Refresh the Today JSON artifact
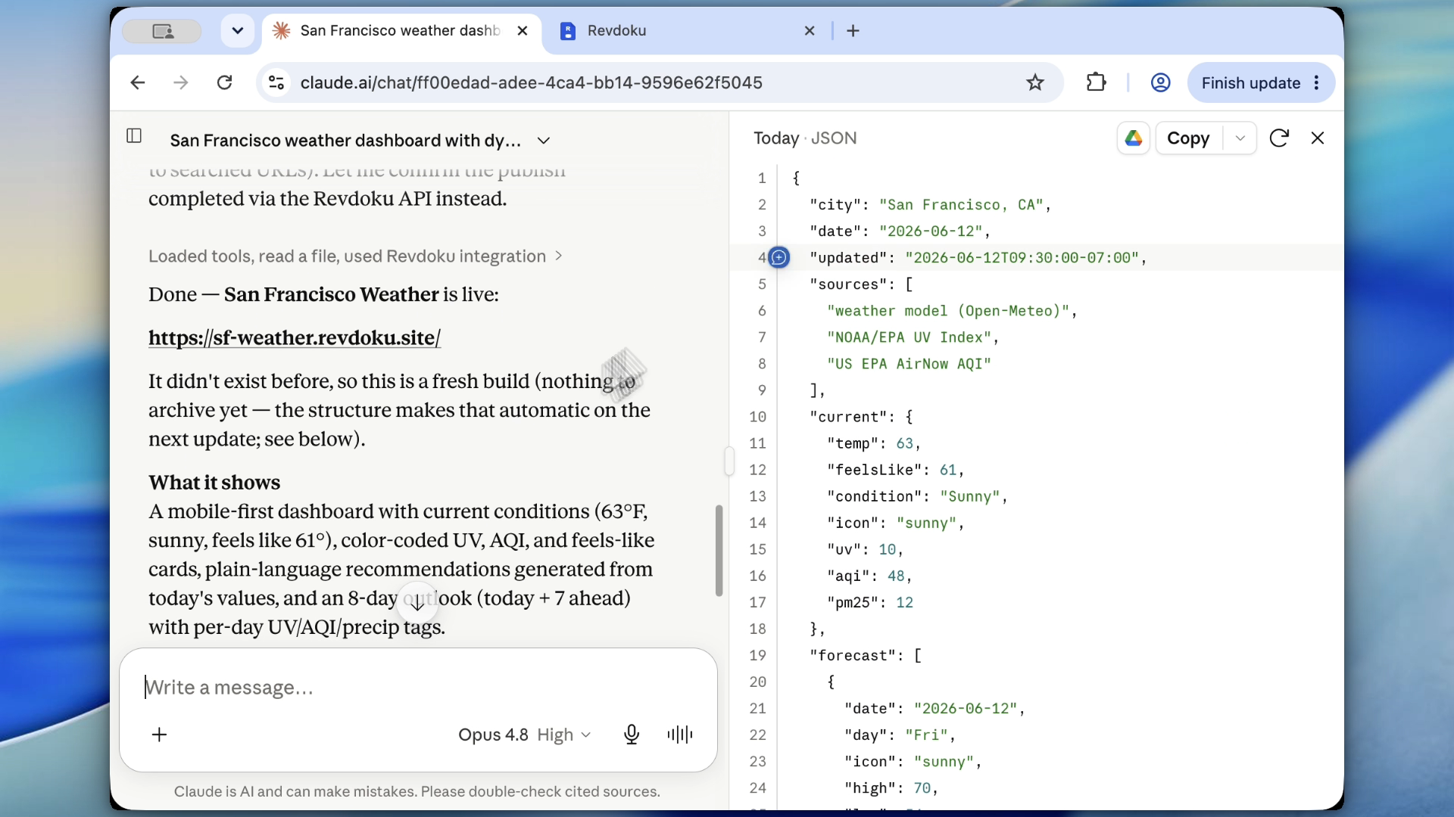The width and height of the screenshot is (1454, 817). pos(1279,138)
